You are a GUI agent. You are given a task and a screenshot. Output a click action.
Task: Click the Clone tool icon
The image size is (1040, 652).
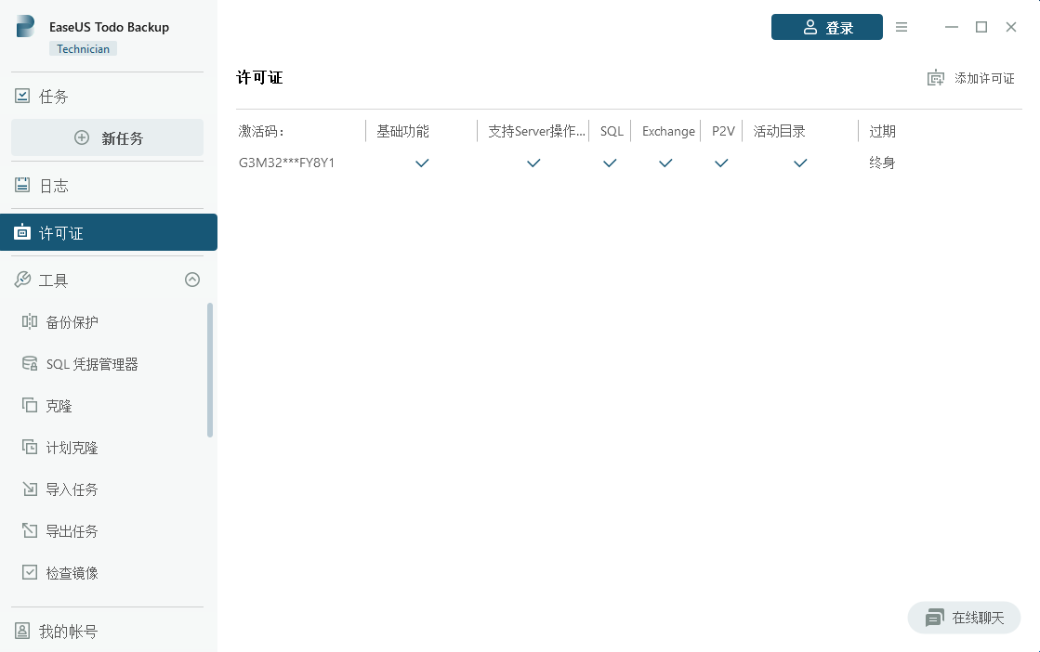click(30, 406)
